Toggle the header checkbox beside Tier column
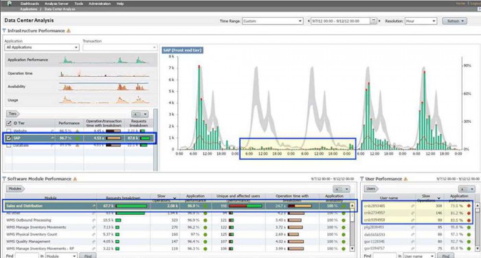Screen dimensions: 481x258 [x=8, y=123]
